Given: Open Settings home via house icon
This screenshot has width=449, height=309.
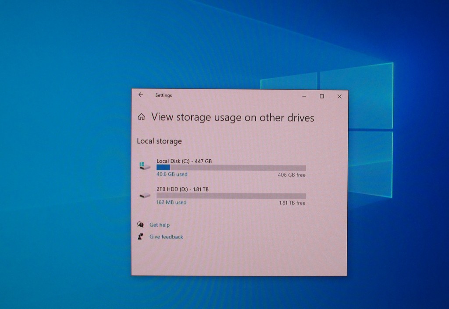Looking at the screenshot, I should point(142,116).
